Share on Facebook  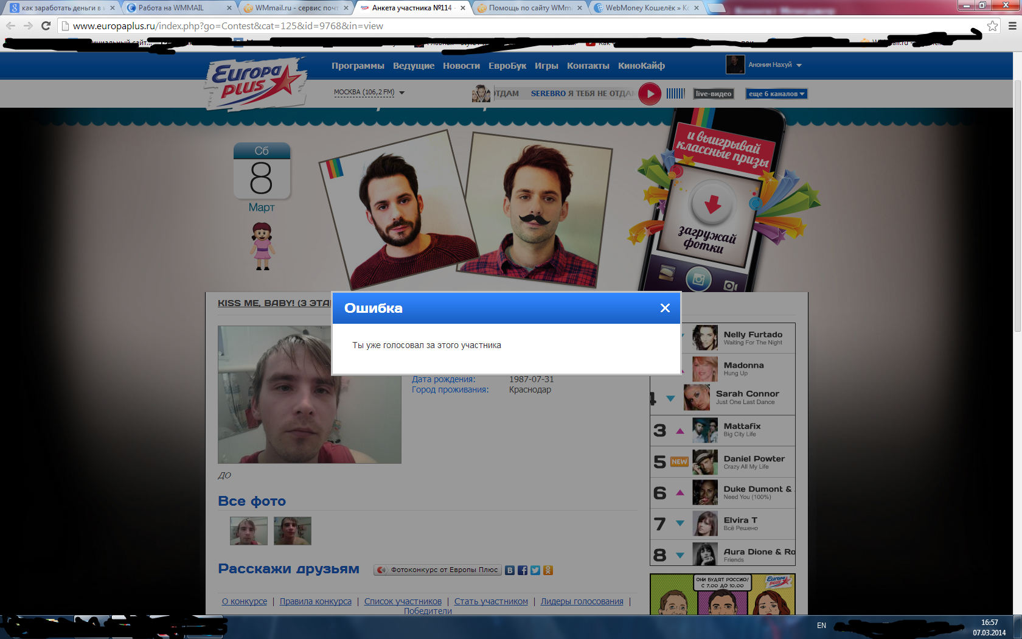coord(523,570)
